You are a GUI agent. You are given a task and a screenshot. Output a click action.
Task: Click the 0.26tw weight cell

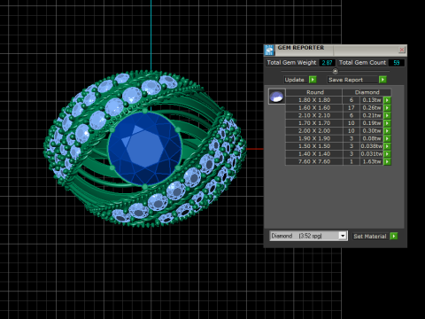click(372, 108)
